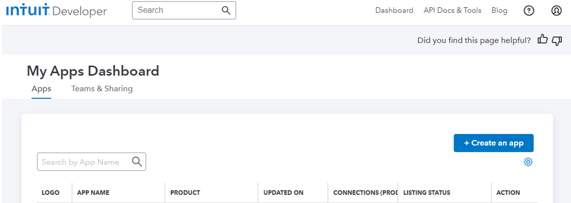Click the Listing Status column header
This screenshot has width=571, height=203.
tap(426, 193)
